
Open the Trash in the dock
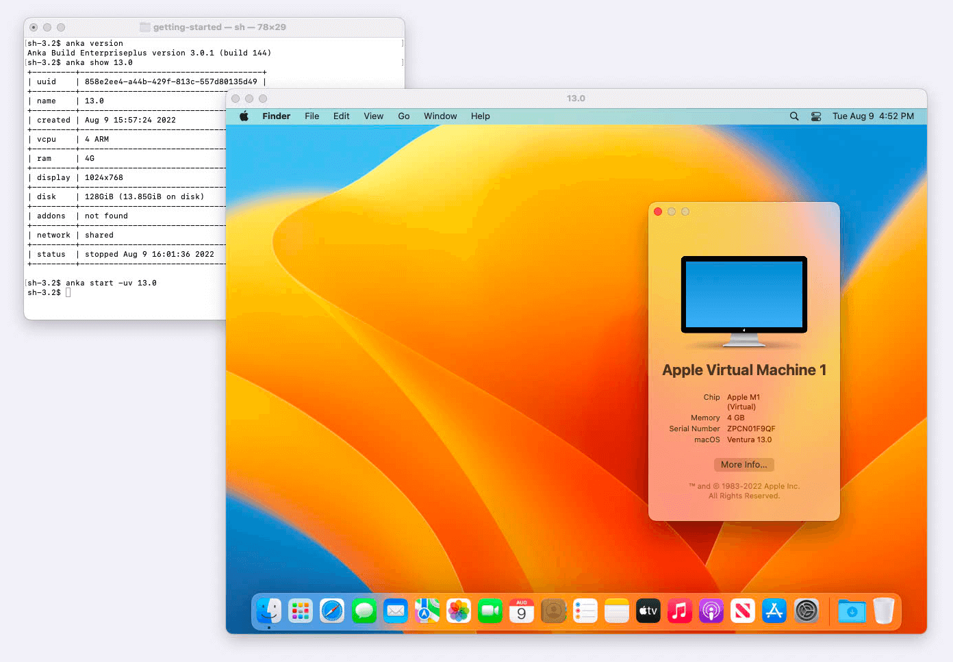click(x=884, y=611)
